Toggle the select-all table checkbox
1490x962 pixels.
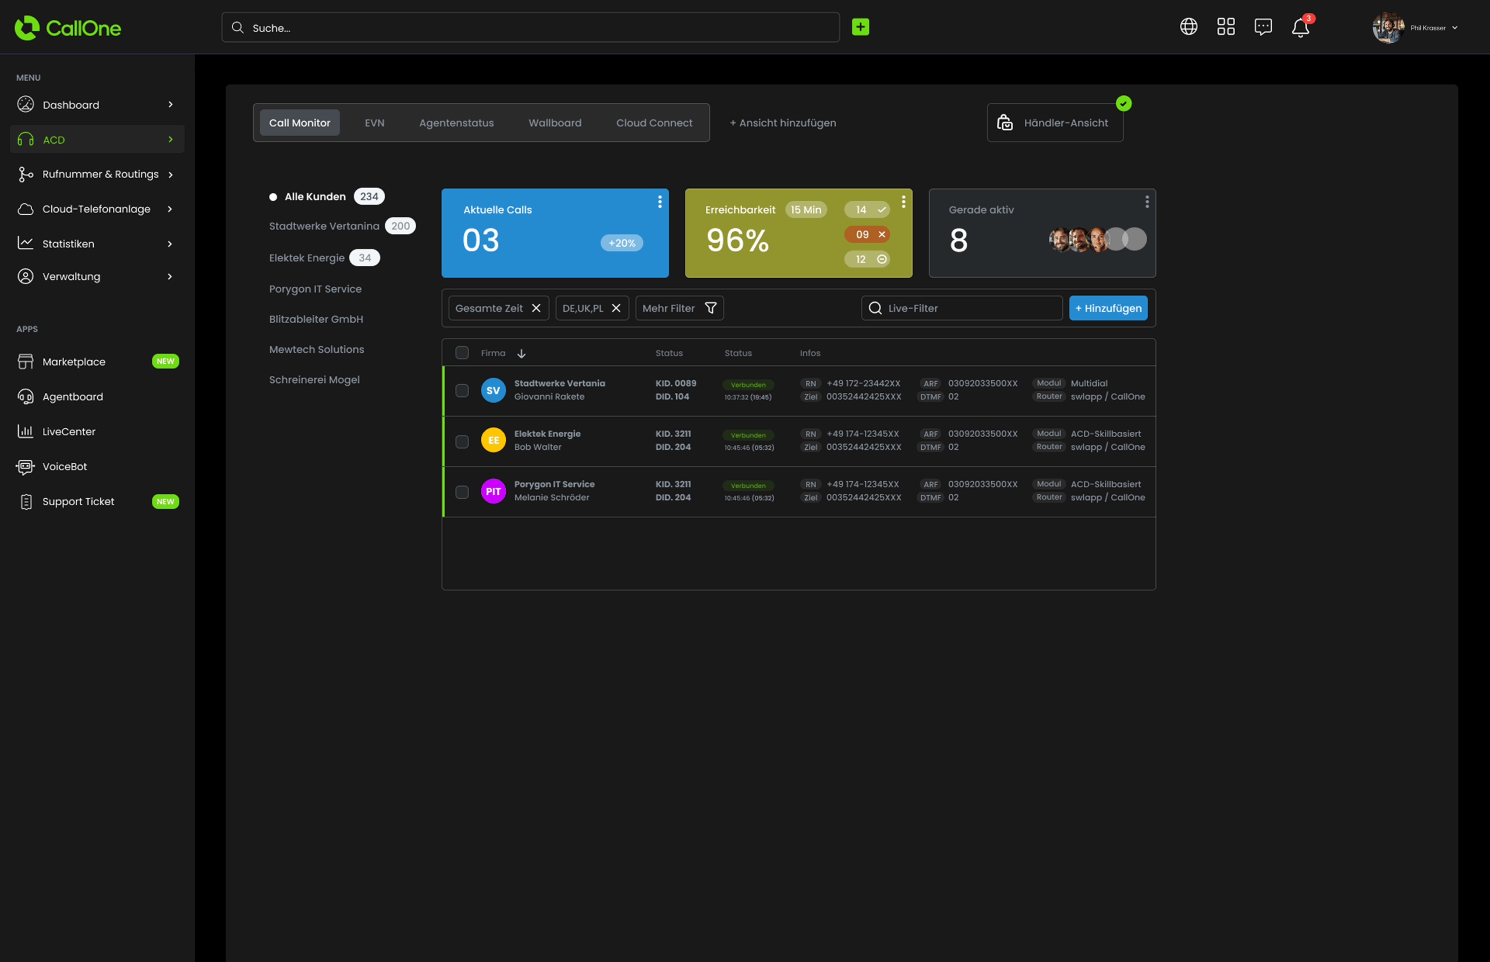pos(462,353)
